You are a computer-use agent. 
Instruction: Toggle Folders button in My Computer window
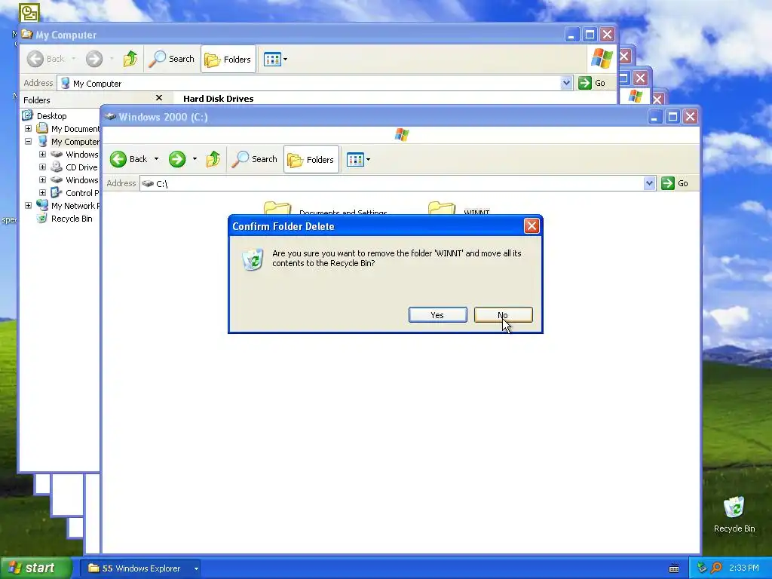[228, 59]
